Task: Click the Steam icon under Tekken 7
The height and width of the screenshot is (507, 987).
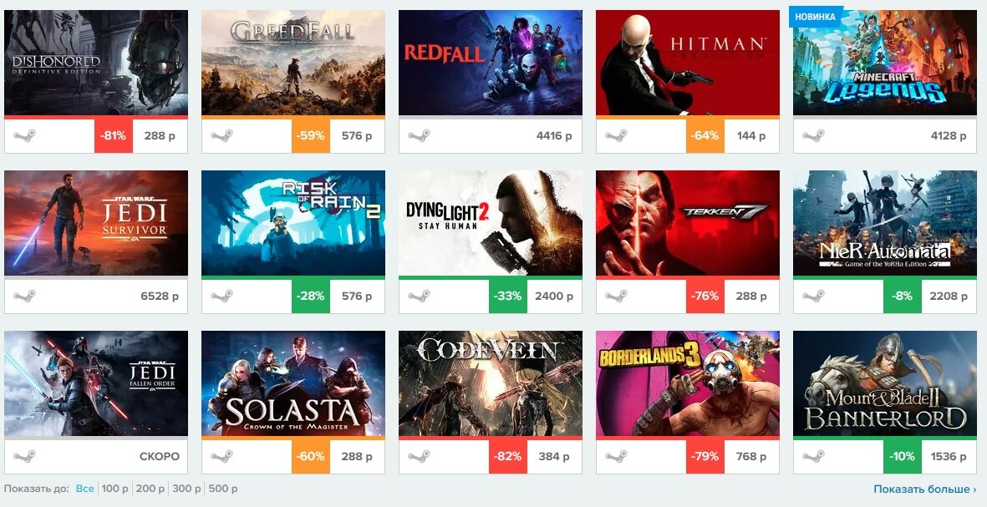Action: click(x=616, y=297)
